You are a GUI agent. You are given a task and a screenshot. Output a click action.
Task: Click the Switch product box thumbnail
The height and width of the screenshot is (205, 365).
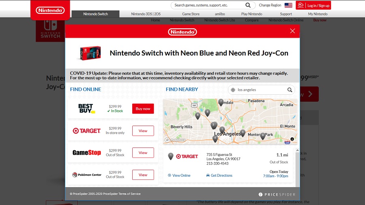(90, 53)
